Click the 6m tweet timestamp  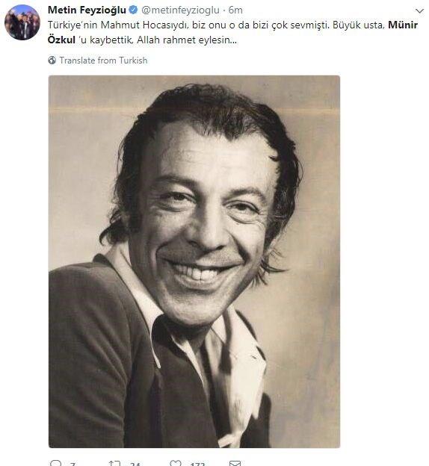point(235,10)
